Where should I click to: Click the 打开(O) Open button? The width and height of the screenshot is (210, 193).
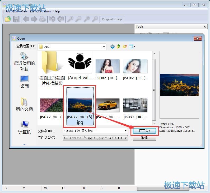point(144,131)
